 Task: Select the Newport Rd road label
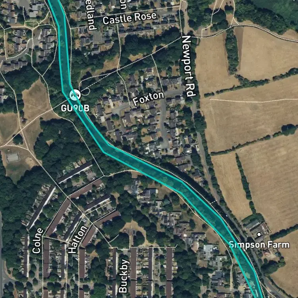click(x=188, y=66)
